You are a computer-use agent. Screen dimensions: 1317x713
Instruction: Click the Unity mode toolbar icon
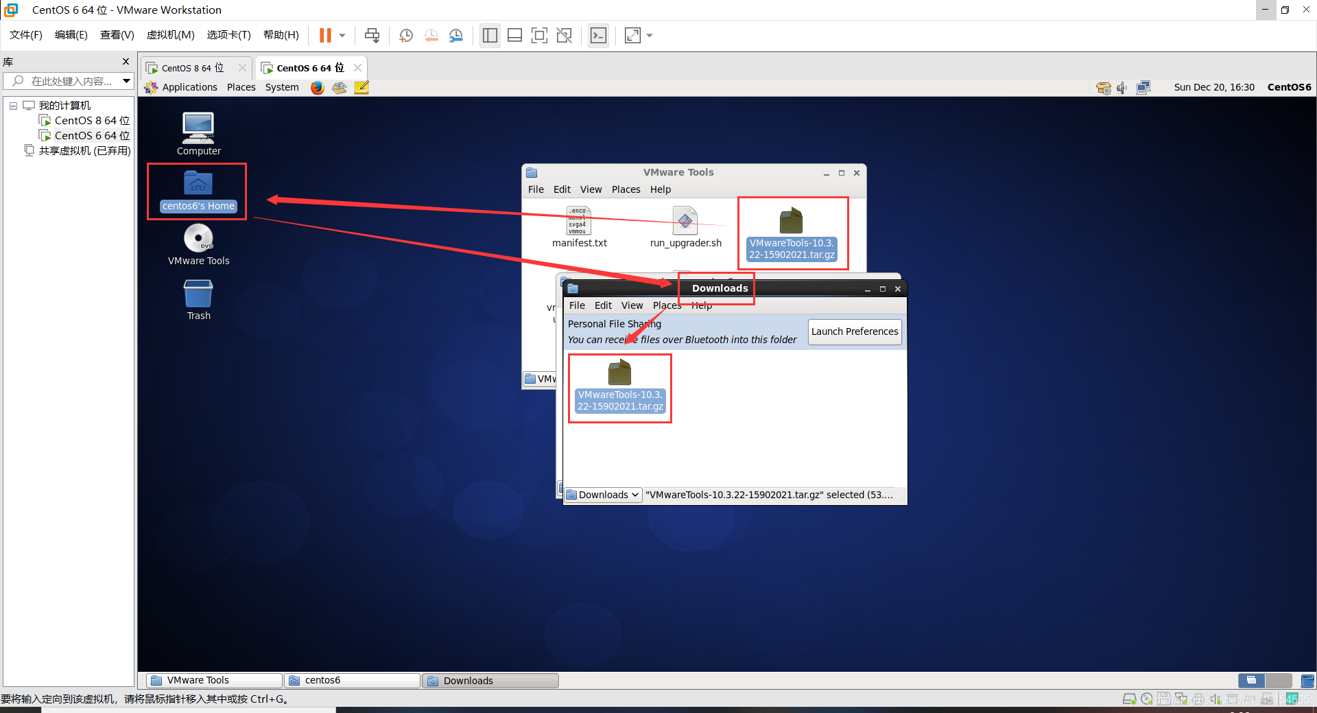tap(565, 36)
